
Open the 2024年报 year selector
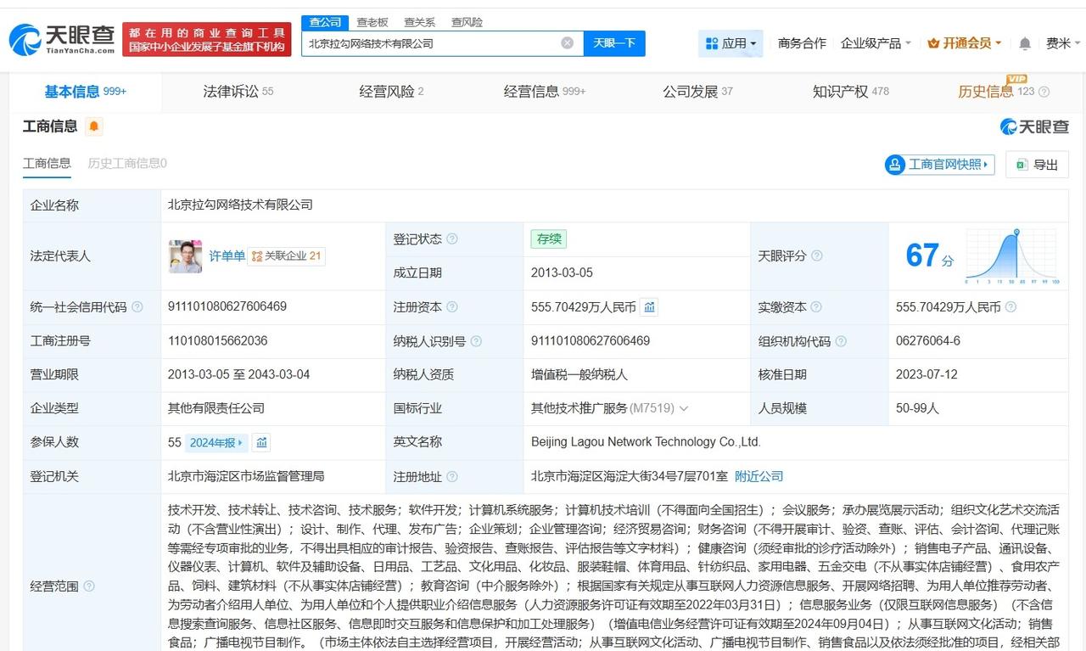pyautogui.click(x=216, y=442)
